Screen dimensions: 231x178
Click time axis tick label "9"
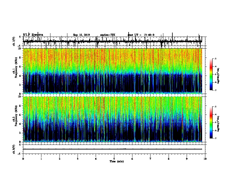187,159
